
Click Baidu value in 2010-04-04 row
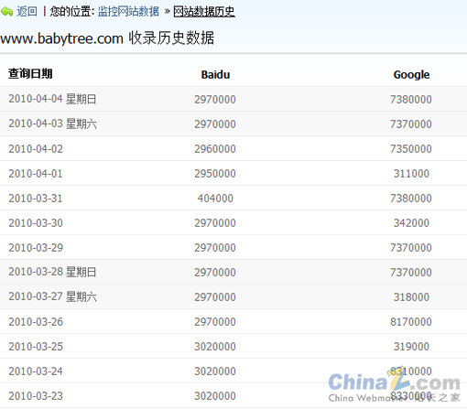(215, 100)
